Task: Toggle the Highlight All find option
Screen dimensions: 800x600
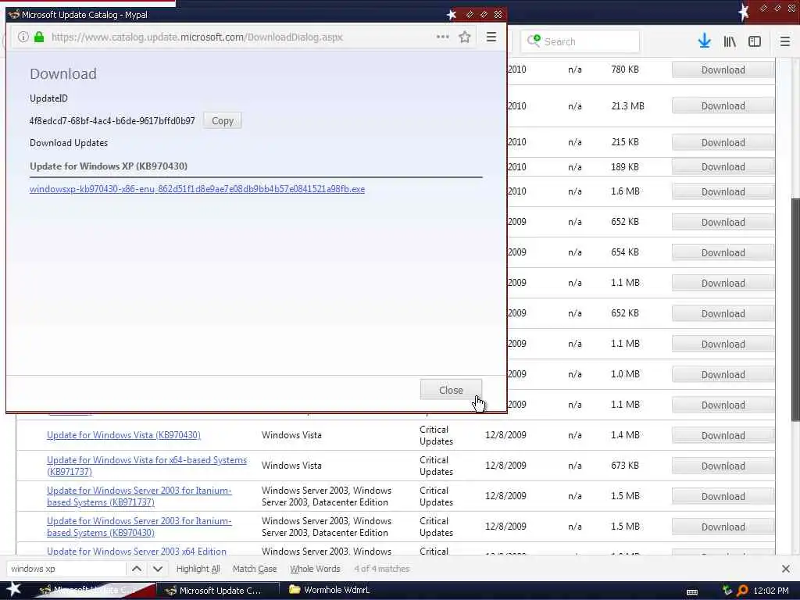Action: [x=198, y=569]
